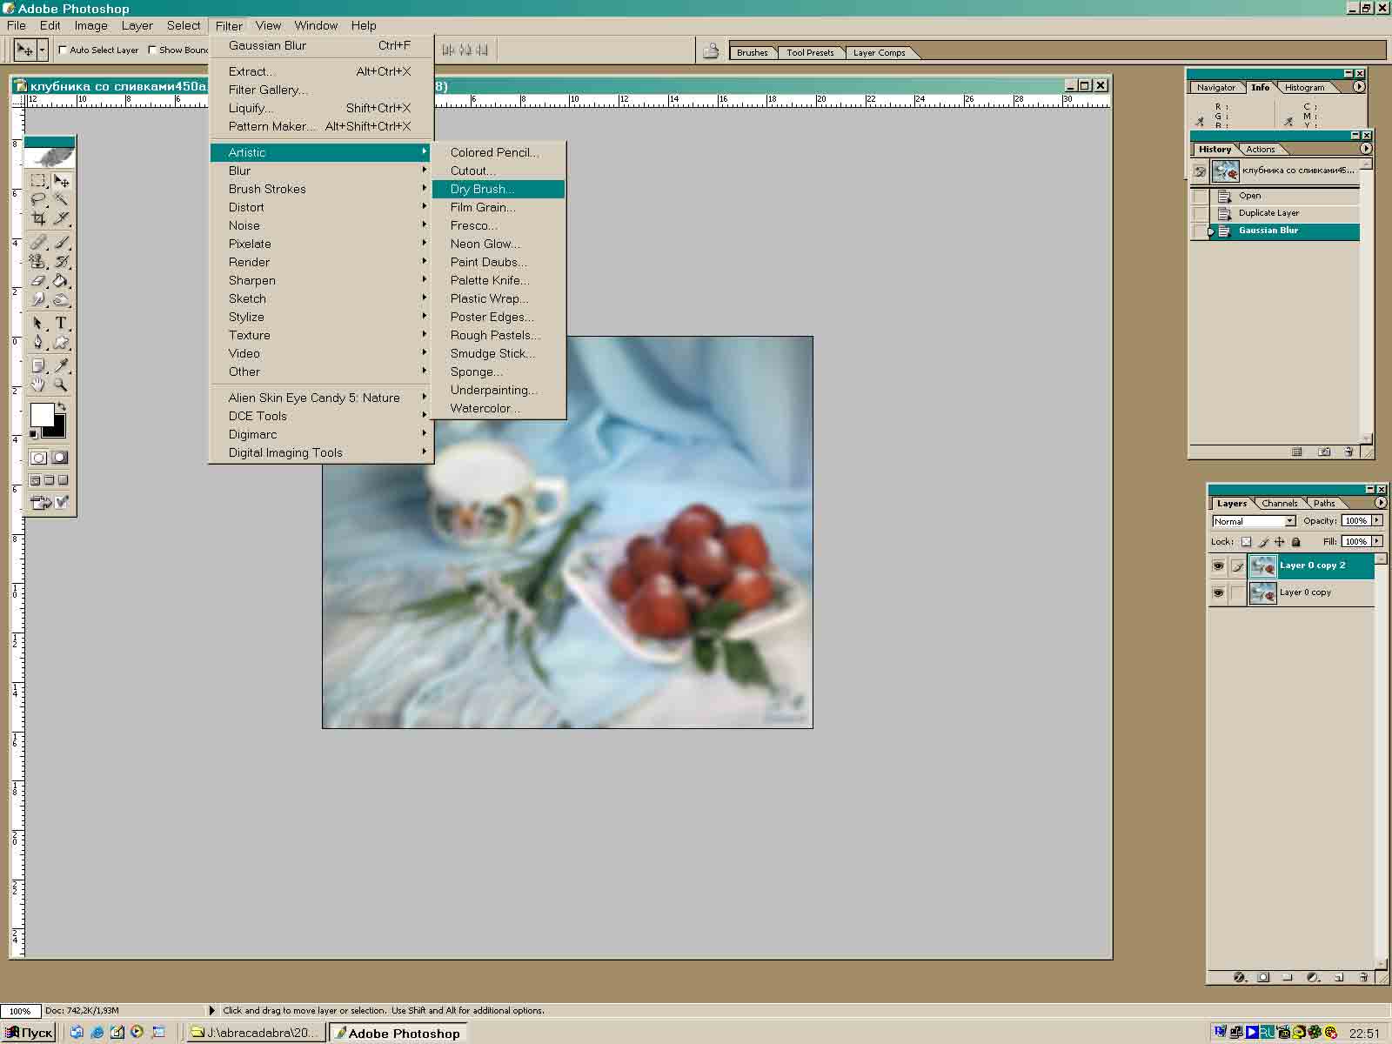The height and width of the screenshot is (1044, 1392).
Task: Click the white foreground color swatch
Action: coord(41,415)
